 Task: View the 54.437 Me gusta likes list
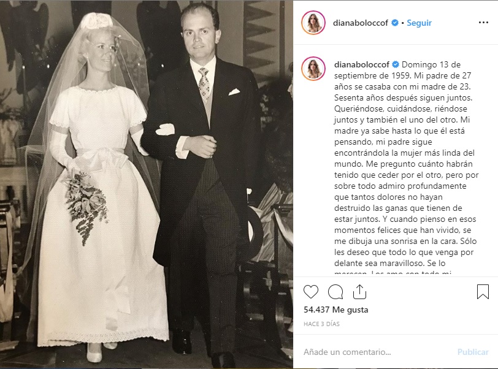coord(335,310)
